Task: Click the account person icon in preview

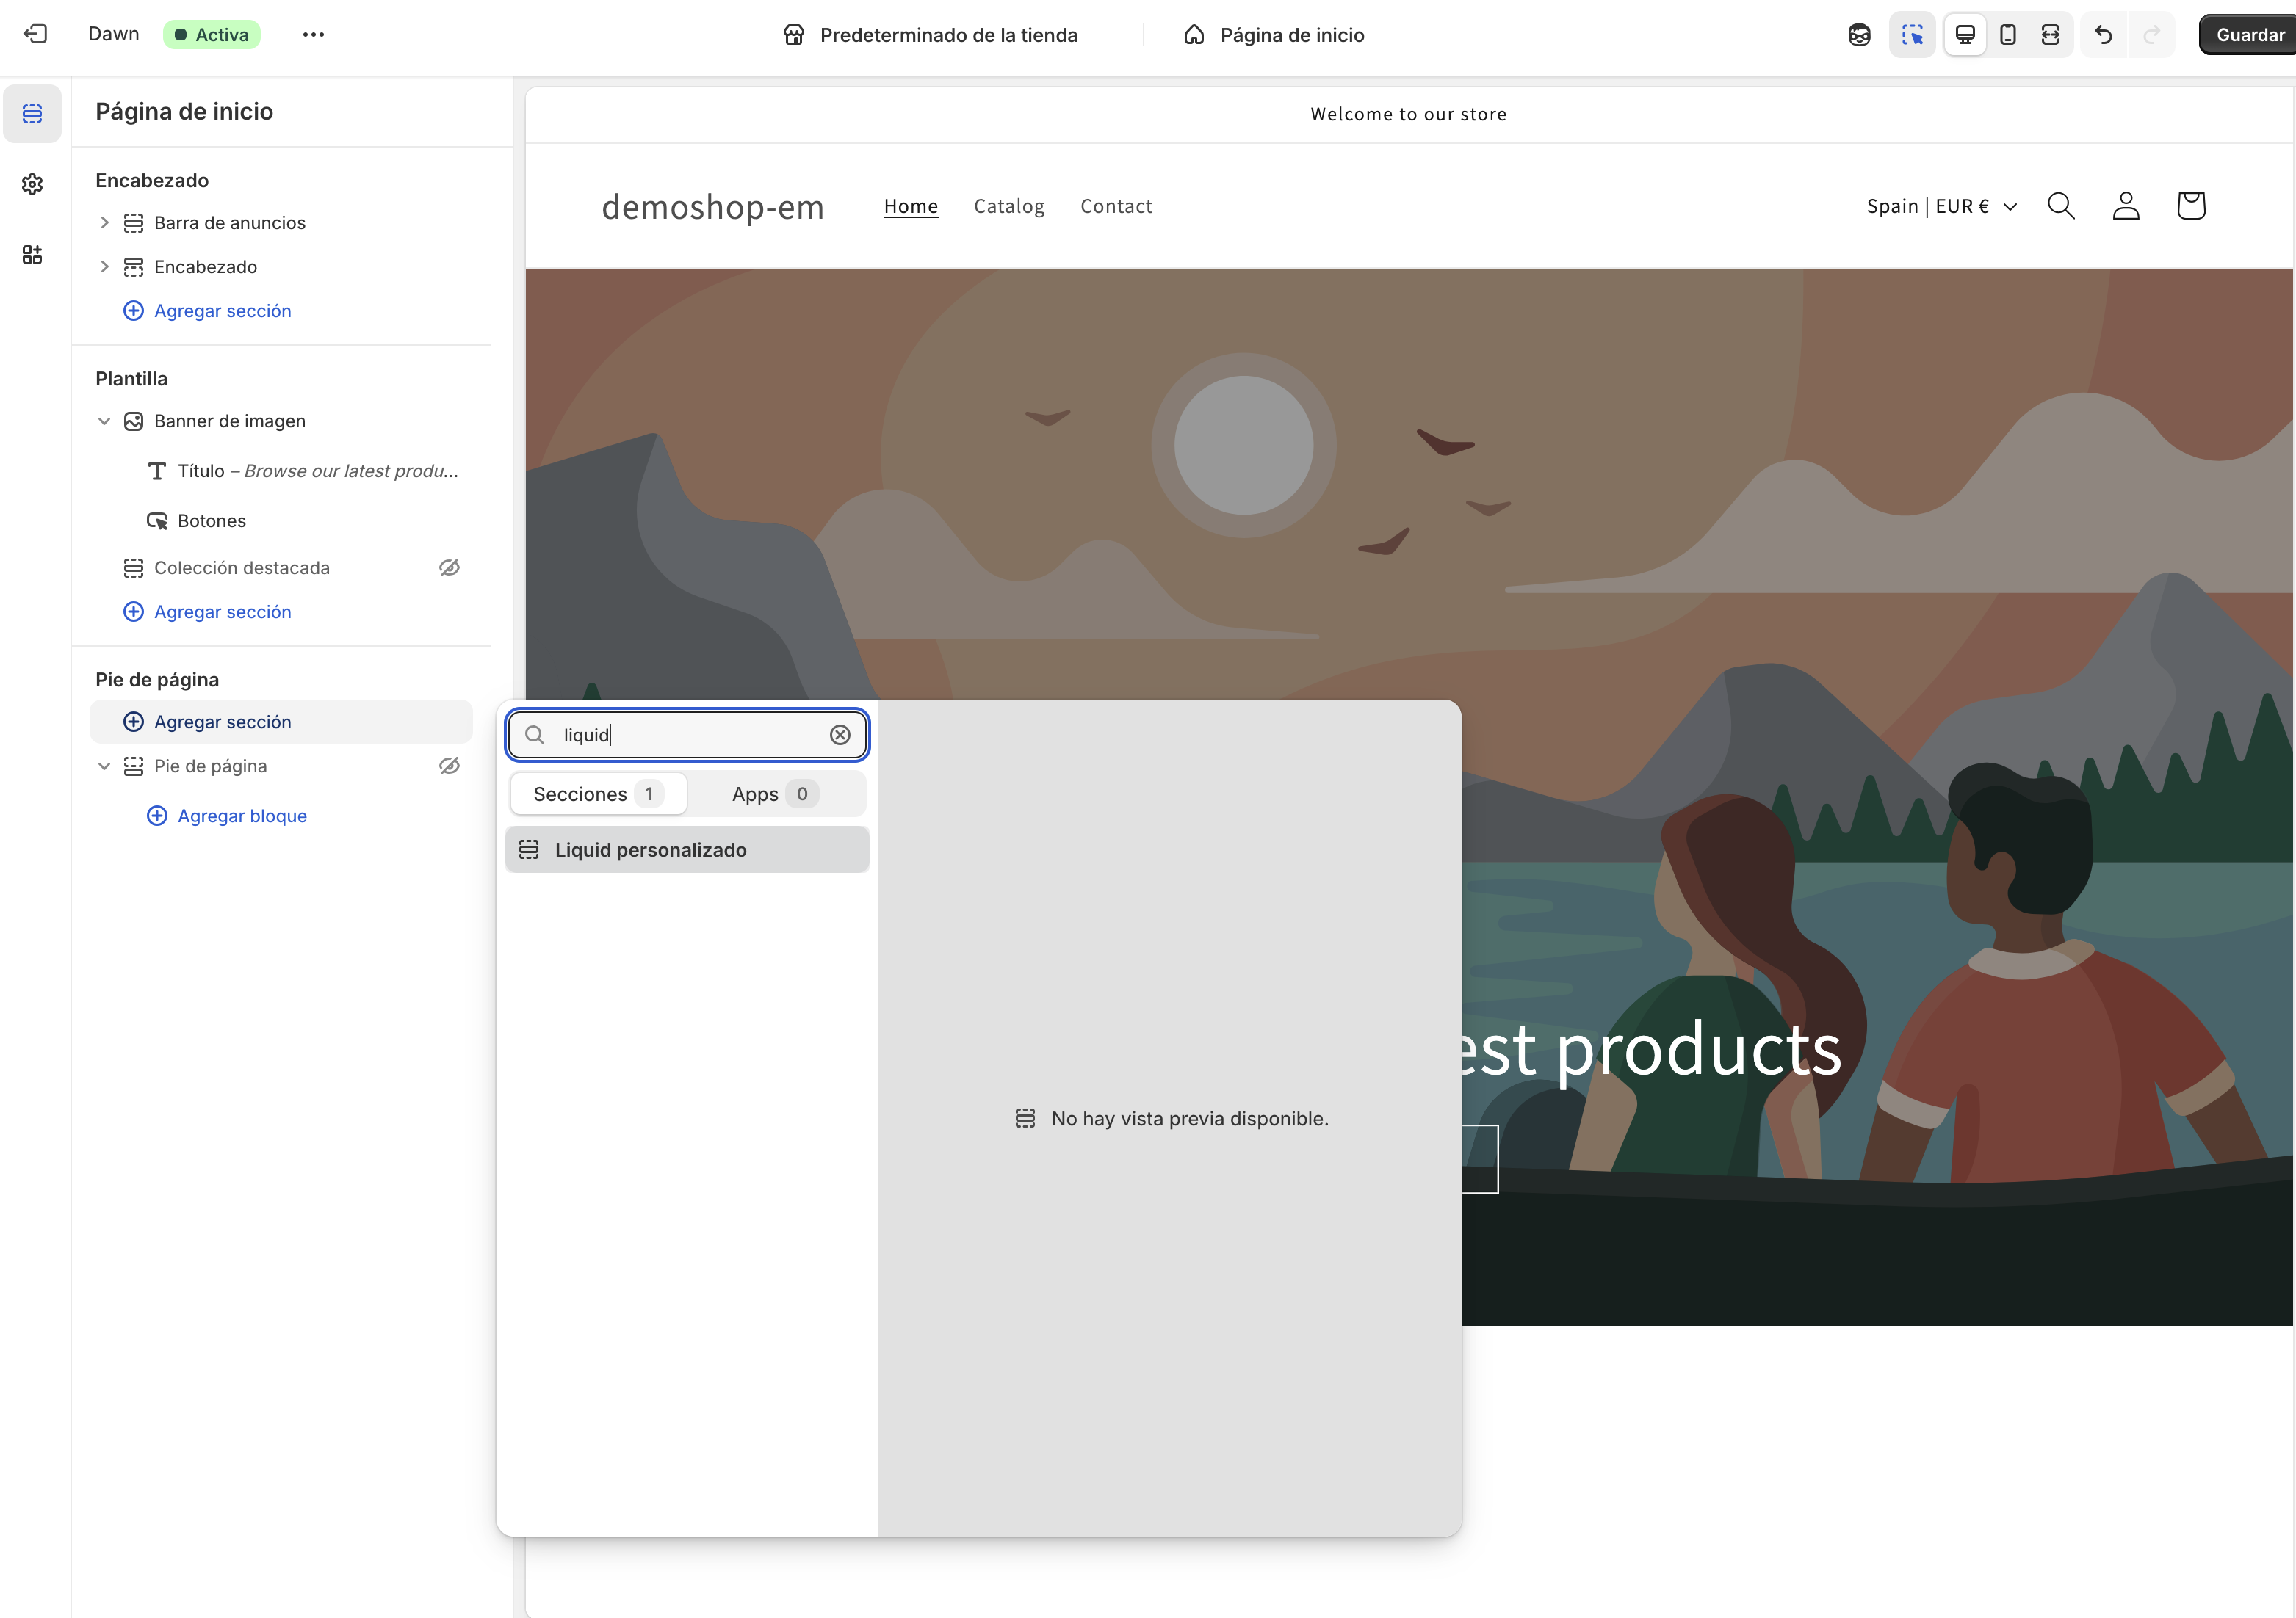Action: click(2126, 206)
